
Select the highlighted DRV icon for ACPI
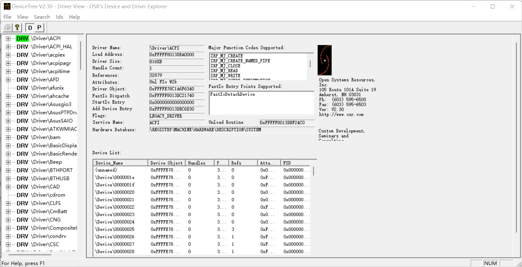point(22,38)
